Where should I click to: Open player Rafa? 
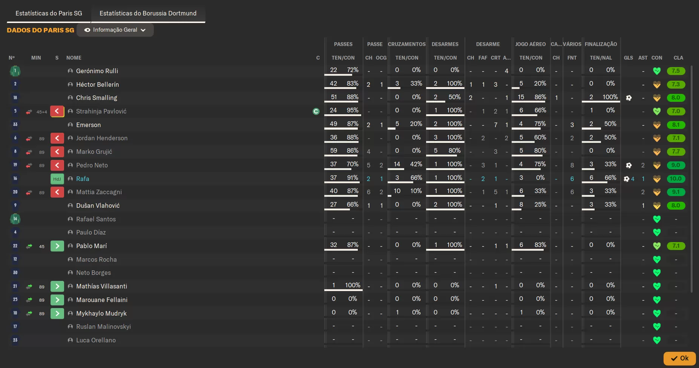[83, 179]
